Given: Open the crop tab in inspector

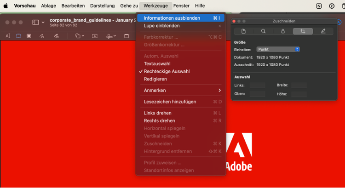Looking at the screenshot, I should point(303,31).
